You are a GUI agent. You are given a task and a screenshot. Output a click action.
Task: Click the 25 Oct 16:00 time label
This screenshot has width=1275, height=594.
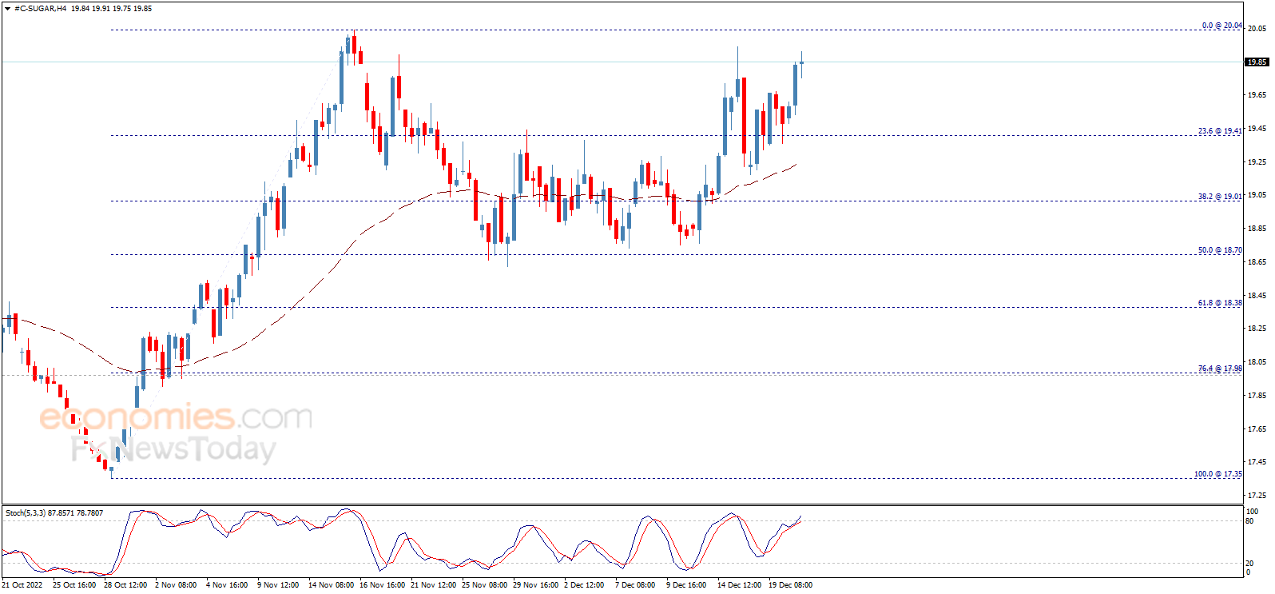coord(74,585)
